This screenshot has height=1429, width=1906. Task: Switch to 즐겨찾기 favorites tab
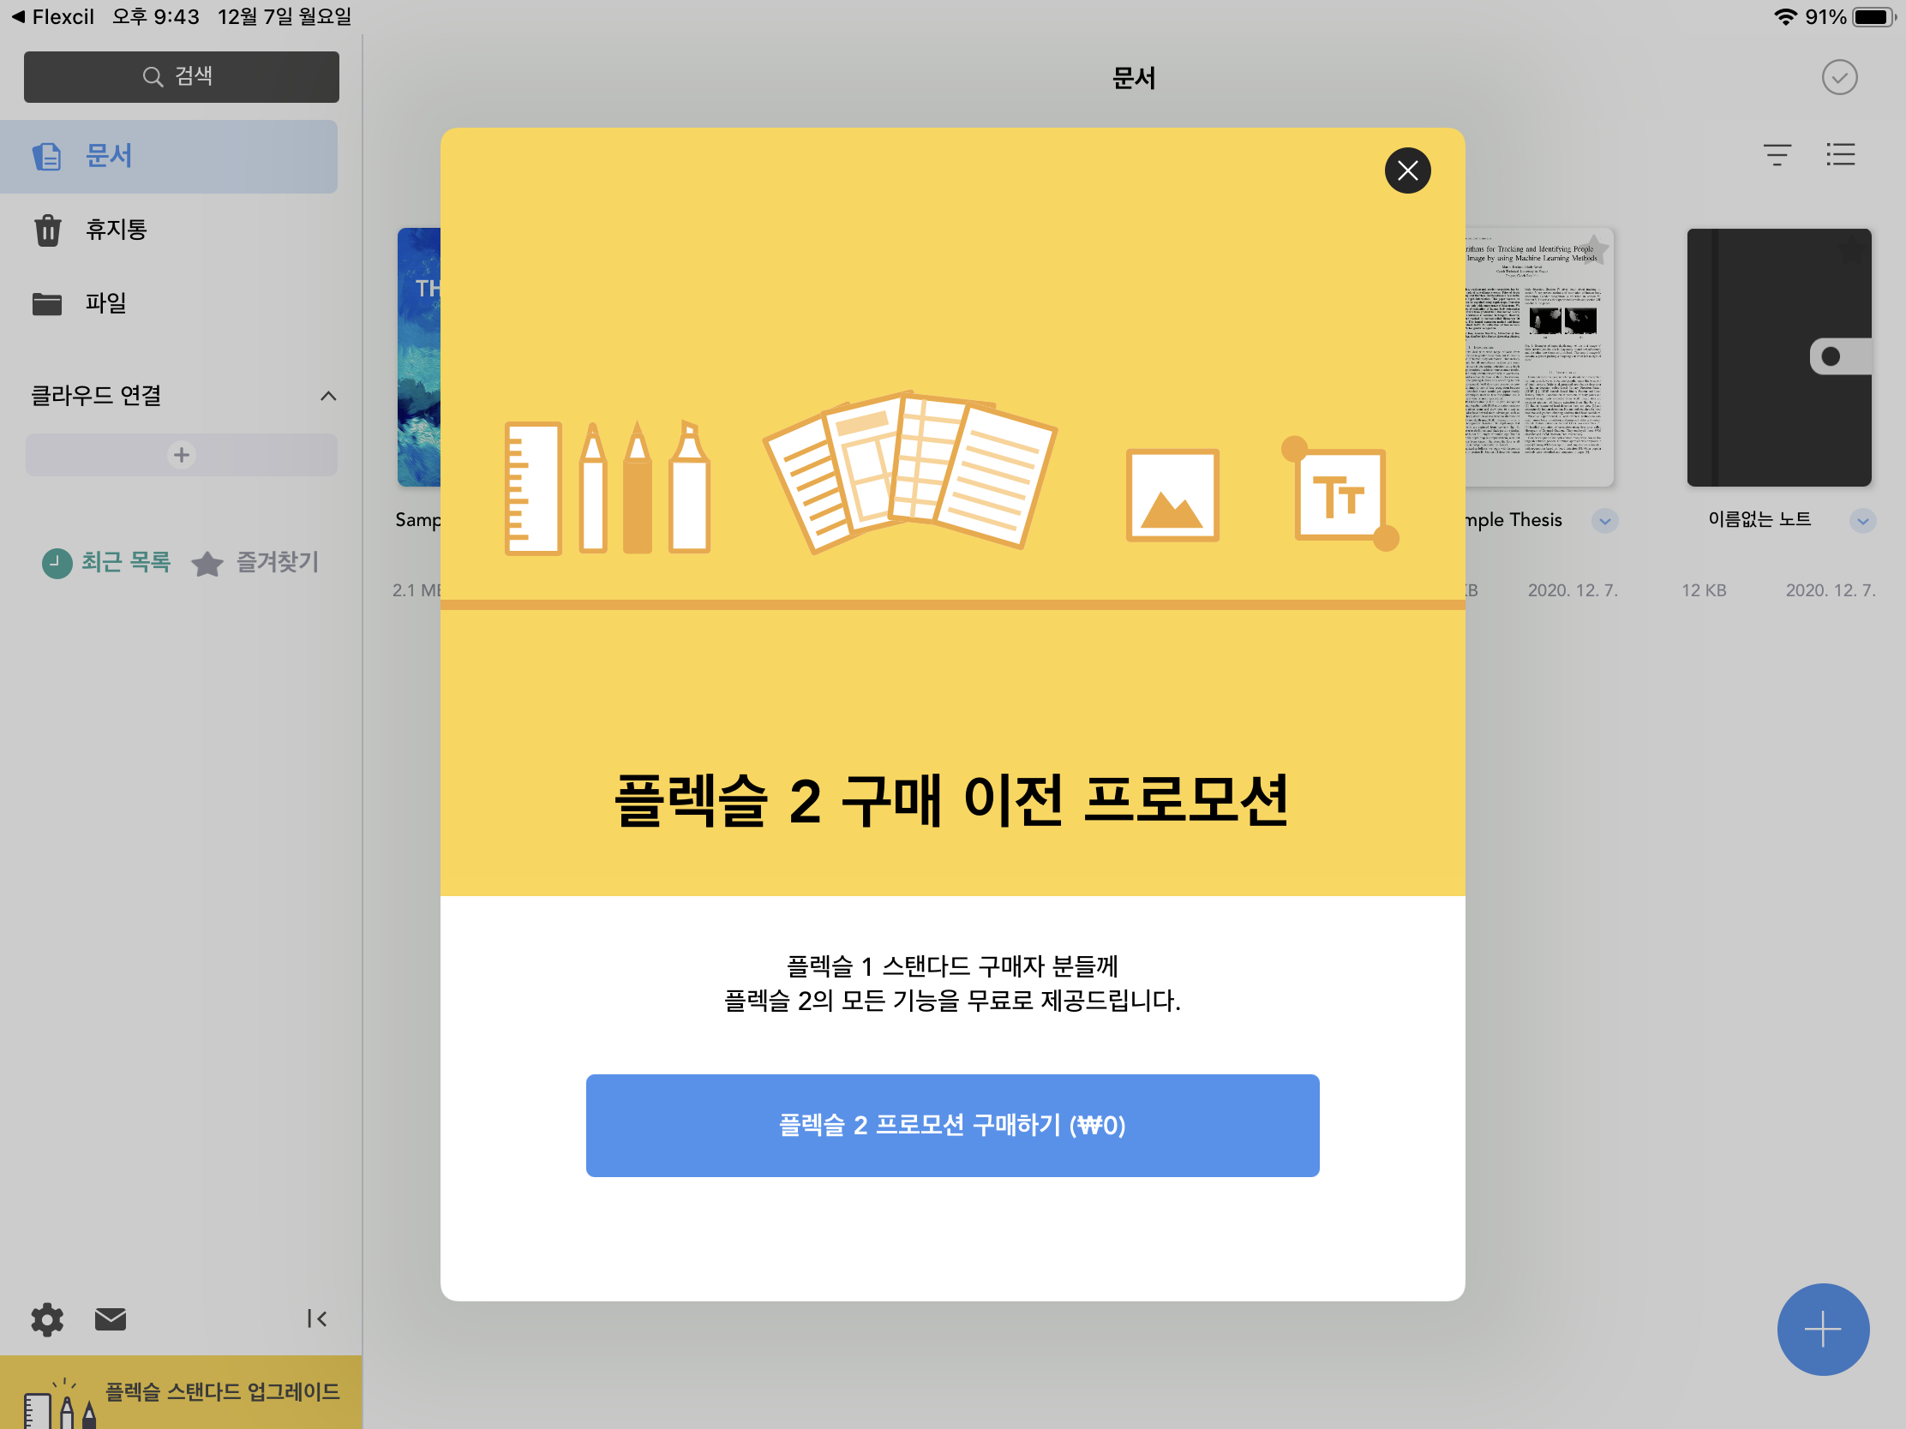click(256, 563)
